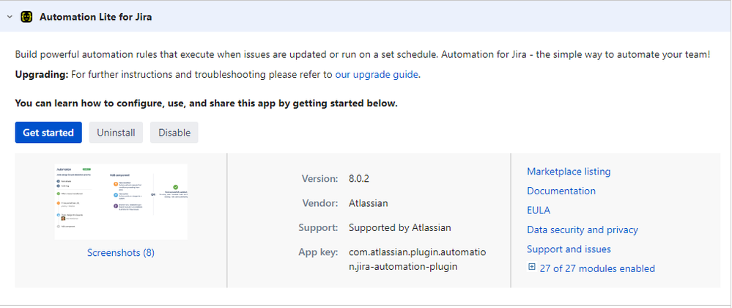
Task: Open the EULA link
Action: pos(539,210)
